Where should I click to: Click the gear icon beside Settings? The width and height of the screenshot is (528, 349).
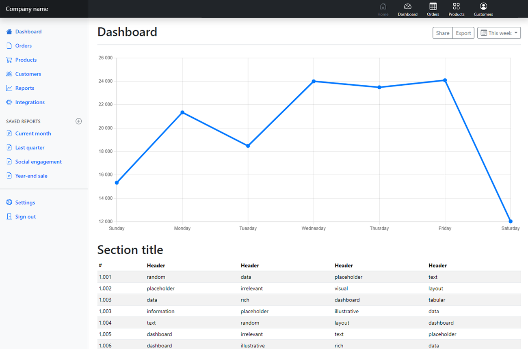[9, 202]
